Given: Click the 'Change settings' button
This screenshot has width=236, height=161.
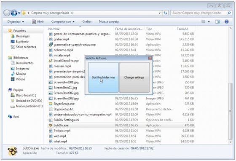Looking at the screenshot, I should pyautogui.click(x=134, y=78).
